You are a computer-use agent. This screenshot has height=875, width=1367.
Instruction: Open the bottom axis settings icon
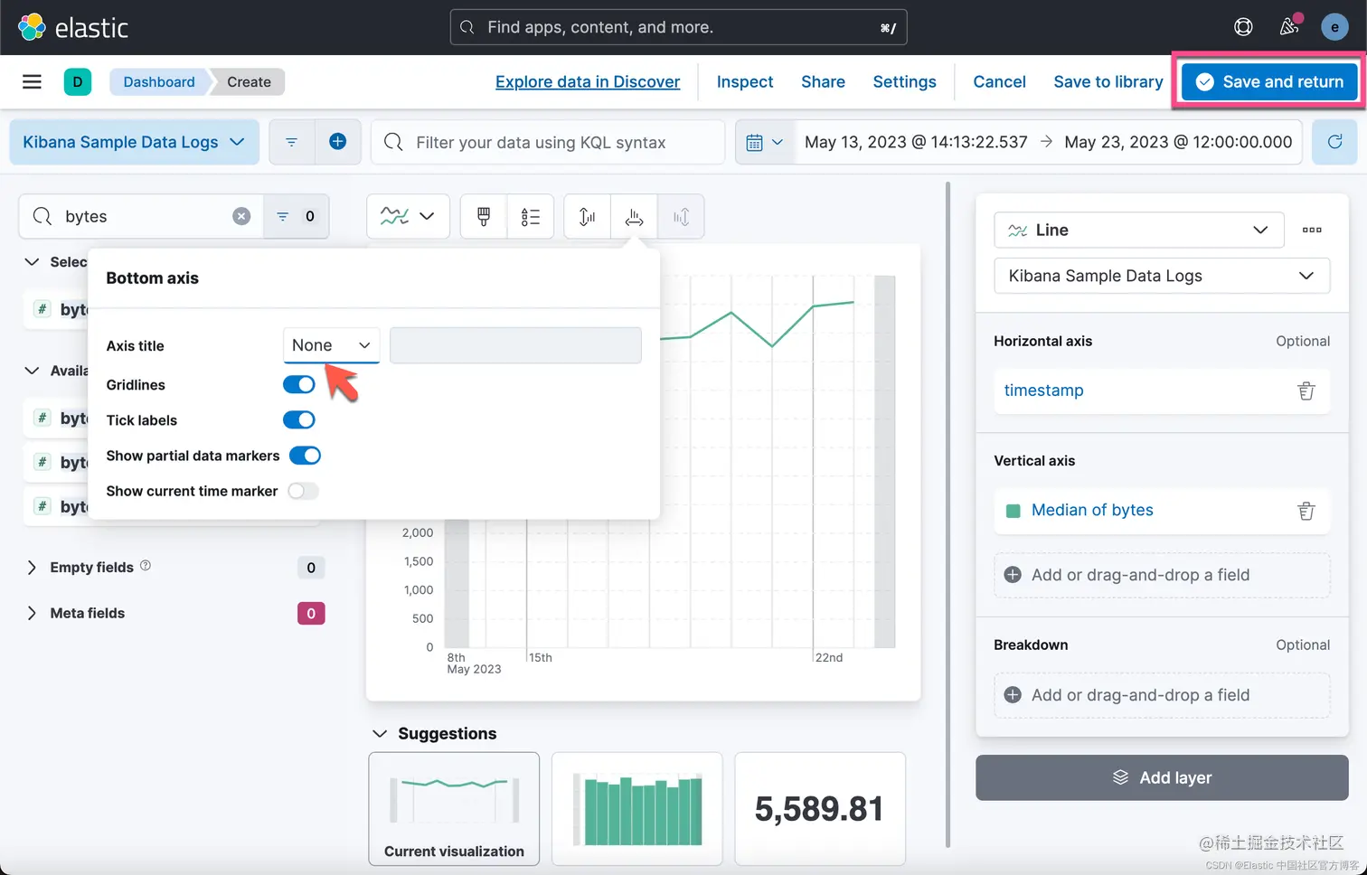pyautogui.click(x=635, y=217)
